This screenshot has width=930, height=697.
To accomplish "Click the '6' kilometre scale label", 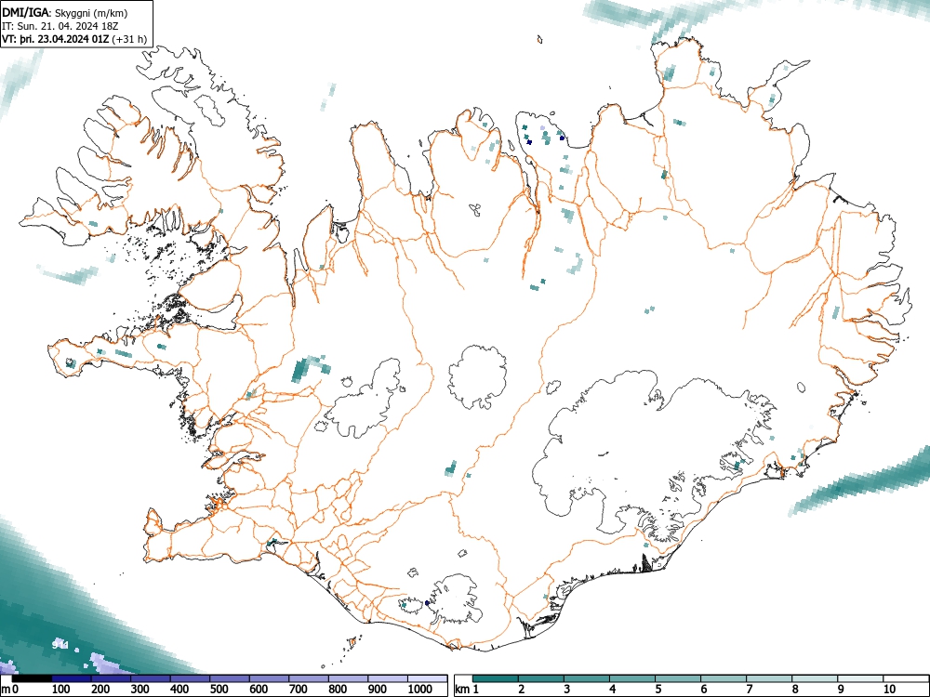I will click(704, 690).
